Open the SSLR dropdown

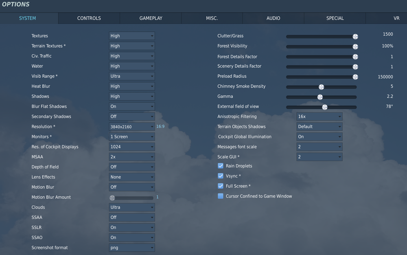click(132, 227)
